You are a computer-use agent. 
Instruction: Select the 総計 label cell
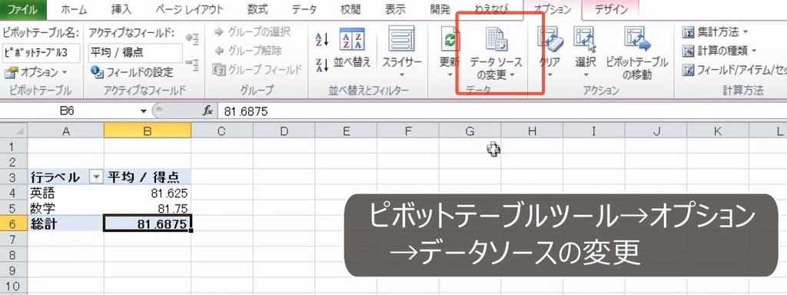point(66,224)
